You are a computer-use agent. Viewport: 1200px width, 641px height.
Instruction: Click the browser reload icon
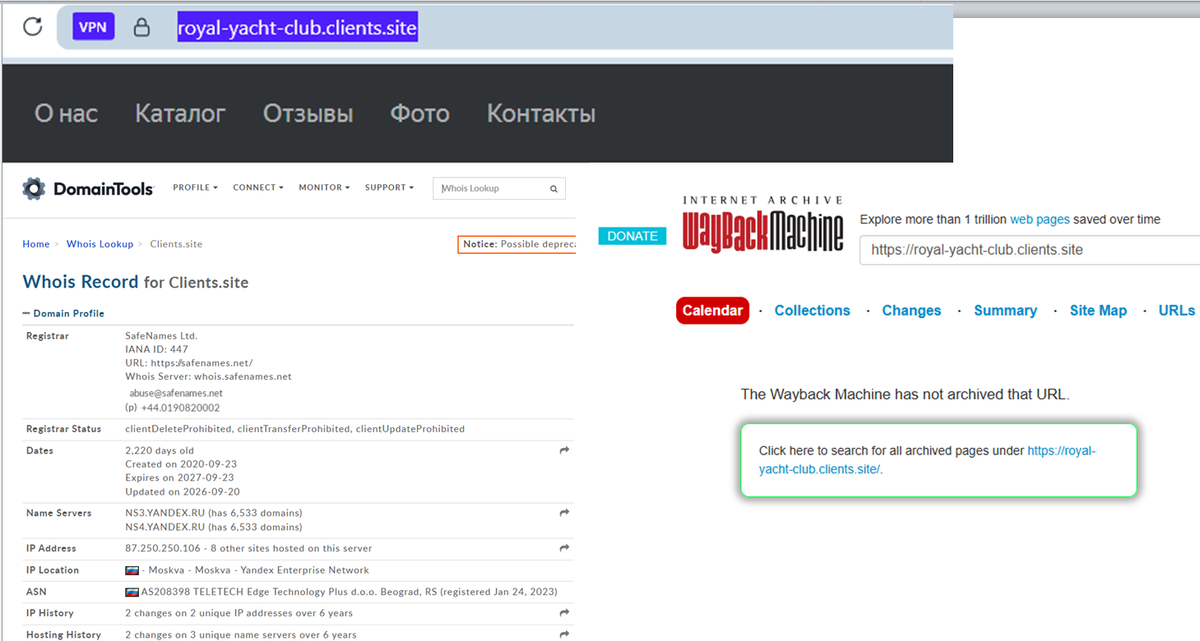click(32, 26)
